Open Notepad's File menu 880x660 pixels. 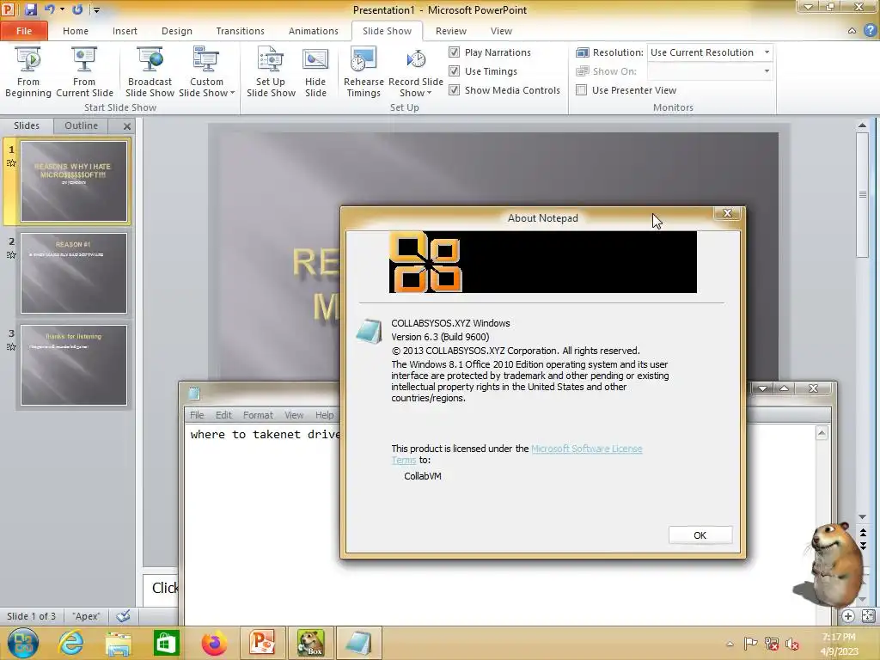pyautogui.click(x=197, y=415)
